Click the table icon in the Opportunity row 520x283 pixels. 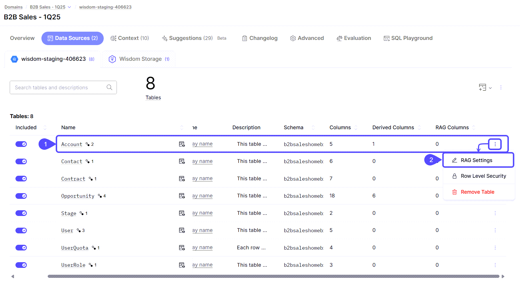pyautogui.click(x=182, y=196)
